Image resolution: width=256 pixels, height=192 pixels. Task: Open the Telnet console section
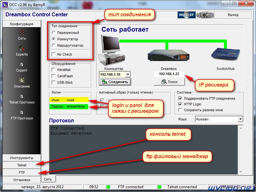click(x=21, y=165)
